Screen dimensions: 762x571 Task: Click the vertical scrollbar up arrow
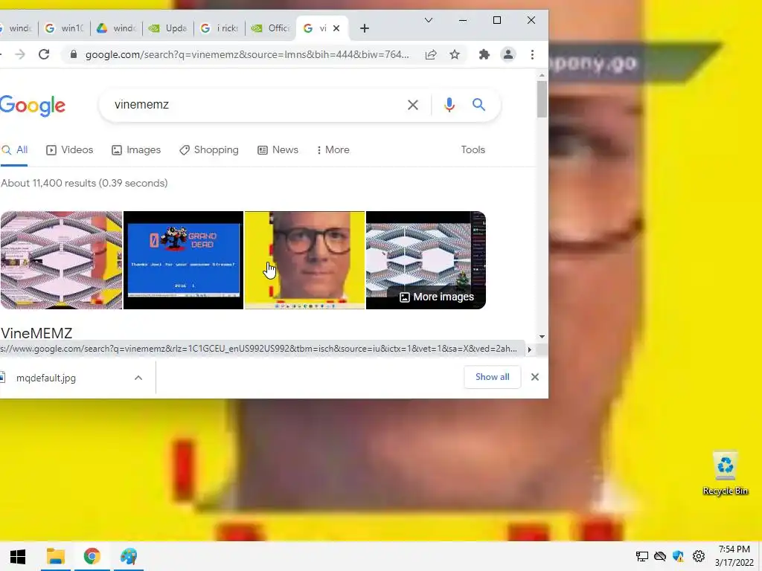[542, 76]
